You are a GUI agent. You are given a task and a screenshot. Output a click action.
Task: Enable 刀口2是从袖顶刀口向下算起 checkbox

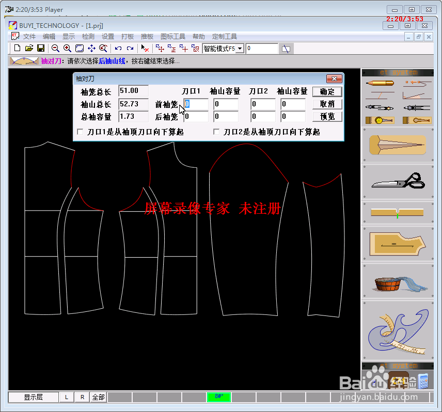tap(216, 132)
